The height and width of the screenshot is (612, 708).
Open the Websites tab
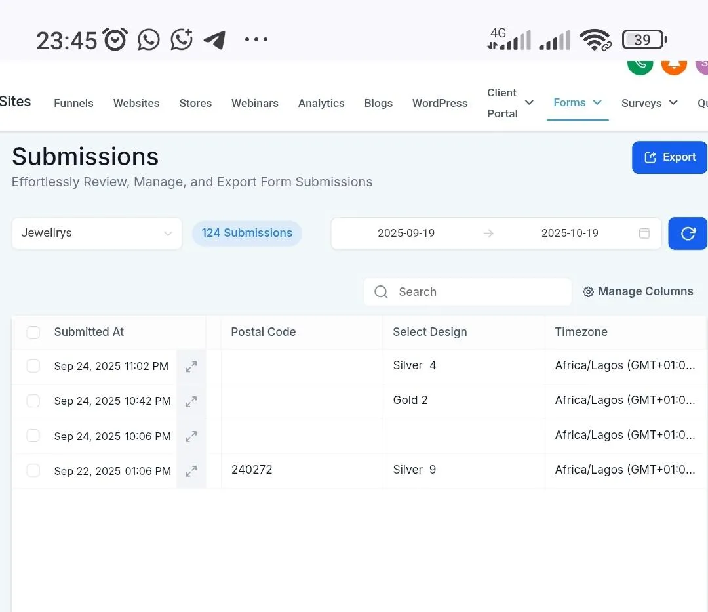point(136,103)
